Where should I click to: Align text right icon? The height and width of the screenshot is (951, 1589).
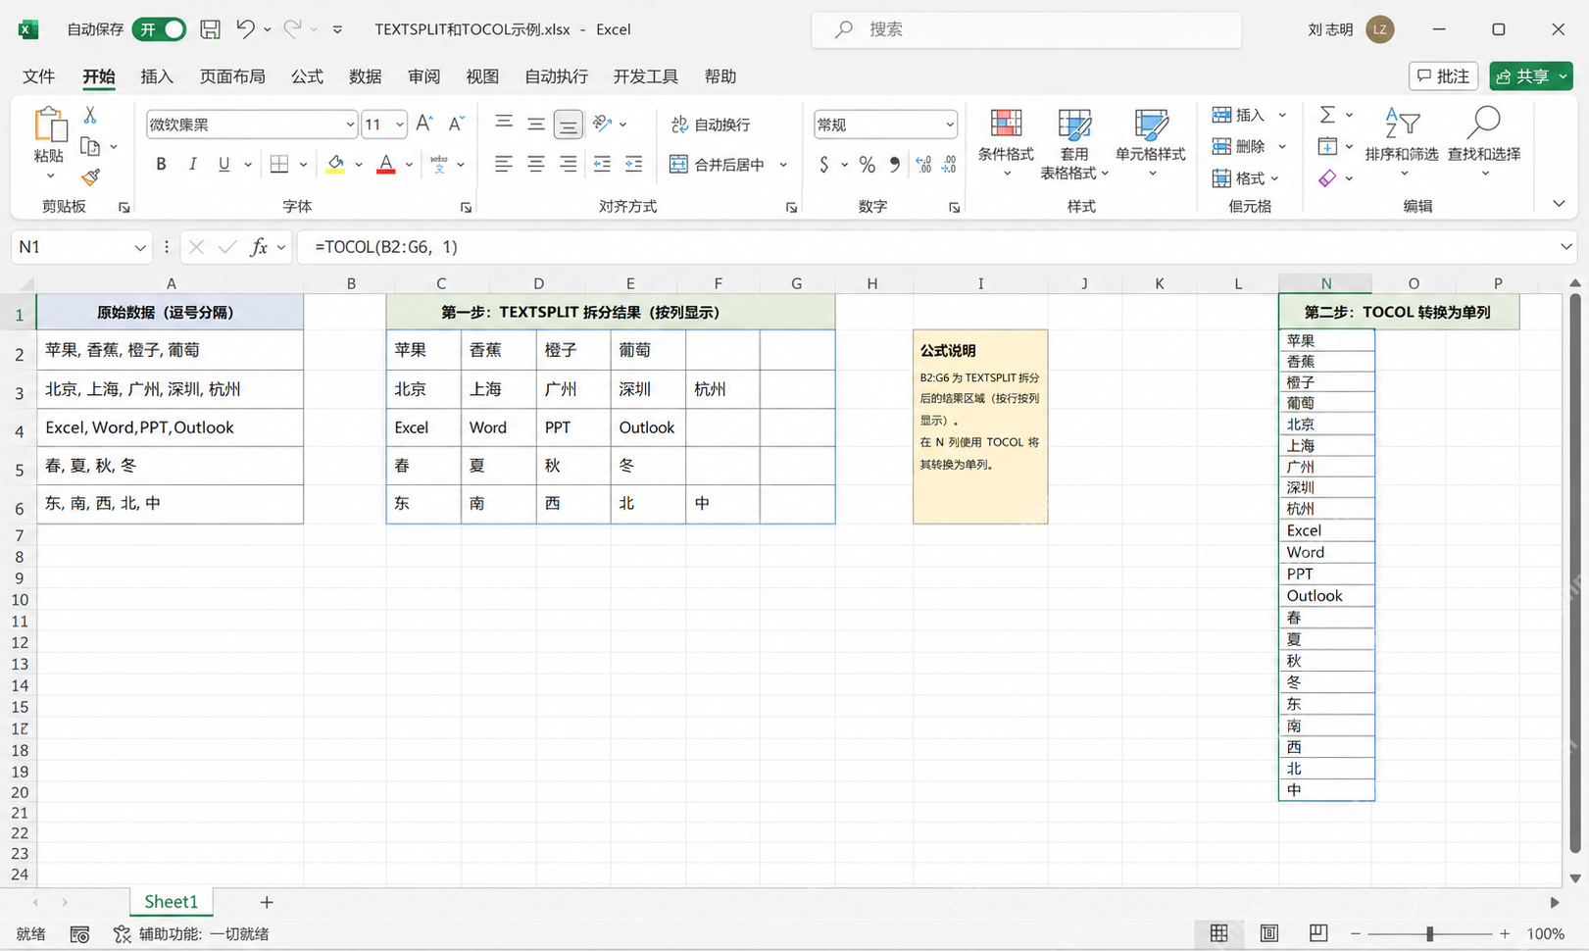pos(568,164)
